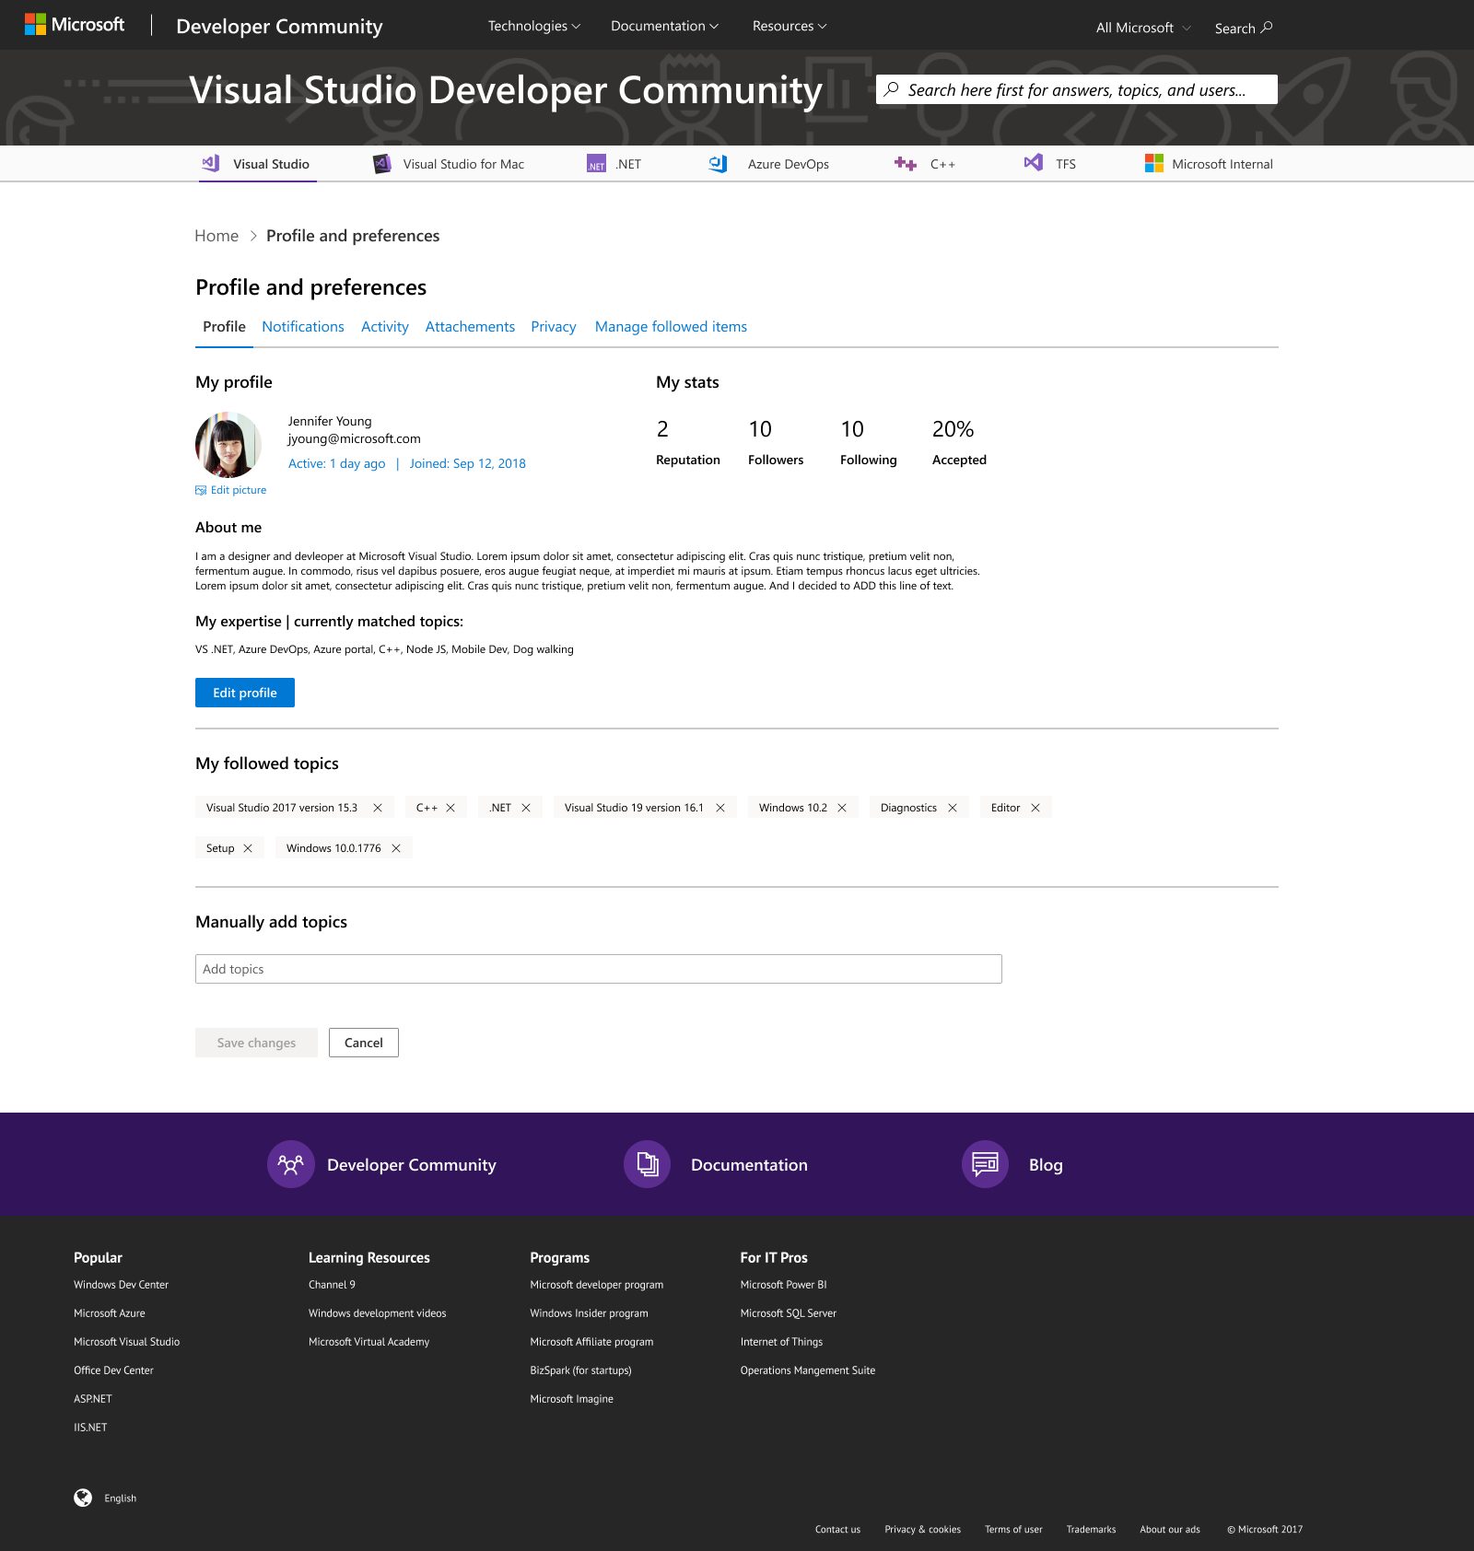
Task: Click the Cancel button
Action: (364, 1043)
